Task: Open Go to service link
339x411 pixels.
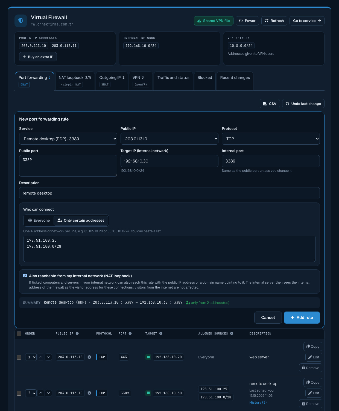Action: pyautogui.click(x=307, y=21)
